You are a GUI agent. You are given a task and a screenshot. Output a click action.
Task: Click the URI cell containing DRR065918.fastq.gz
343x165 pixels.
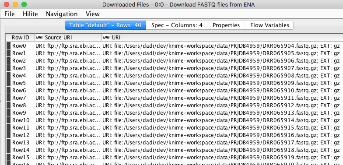coord(222,150)
